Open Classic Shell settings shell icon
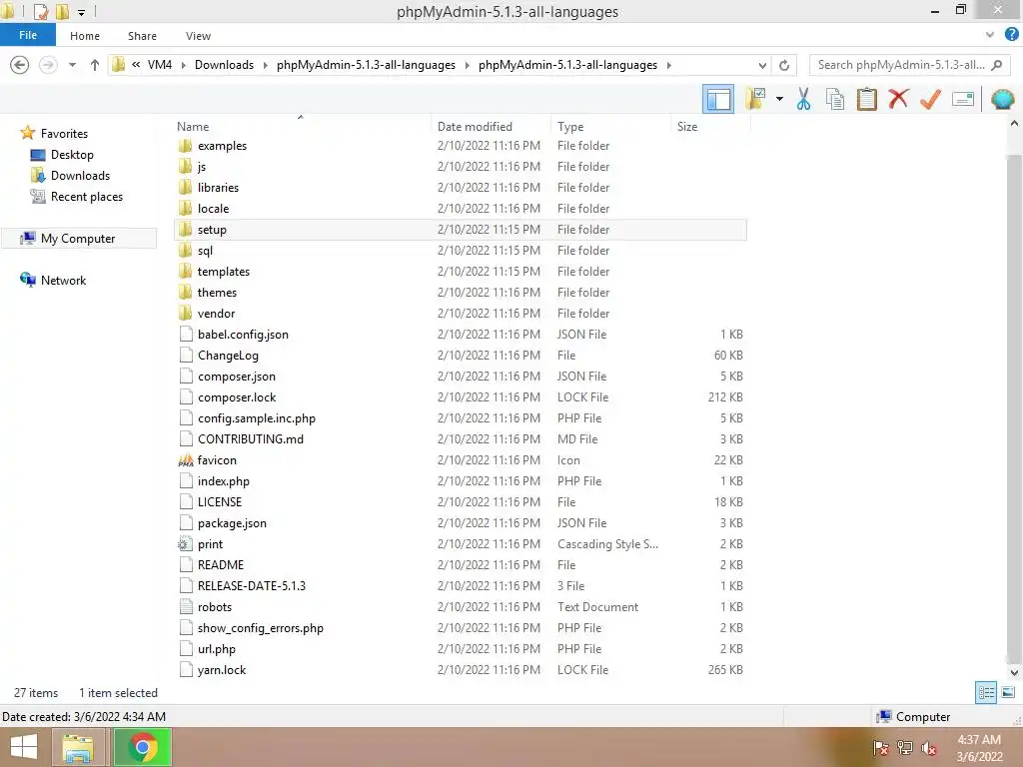 (x=1003, y=99)
